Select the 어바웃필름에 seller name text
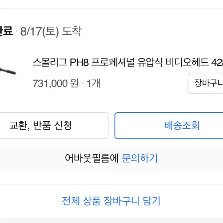This screenshot has width=223, height=223. [x=92, y=158]
